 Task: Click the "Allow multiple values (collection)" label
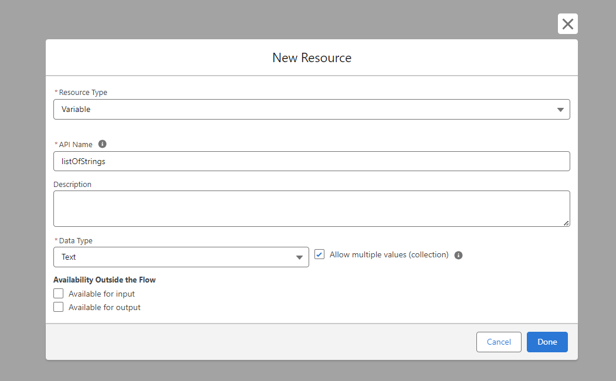(x=389, y=255)
